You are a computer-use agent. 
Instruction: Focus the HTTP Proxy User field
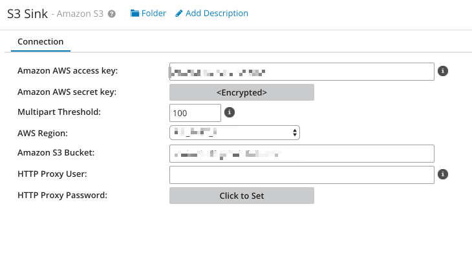[x=301, y=175]
